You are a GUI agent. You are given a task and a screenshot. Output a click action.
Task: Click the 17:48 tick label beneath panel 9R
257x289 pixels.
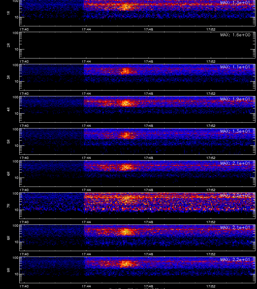pos(149,286)
